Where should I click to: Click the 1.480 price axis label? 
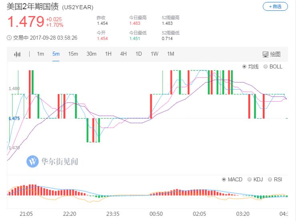[14, 88]
